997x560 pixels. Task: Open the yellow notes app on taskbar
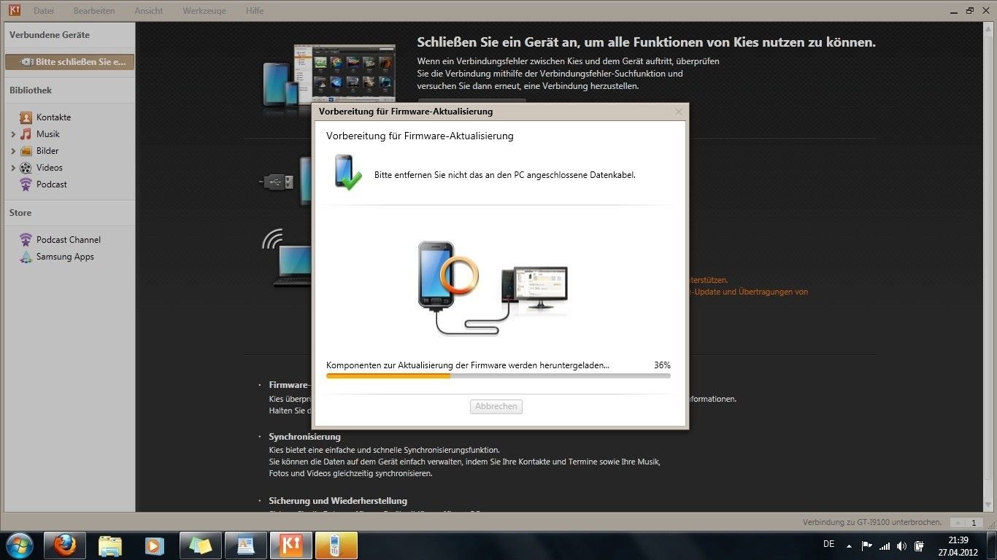pos(200,545)
